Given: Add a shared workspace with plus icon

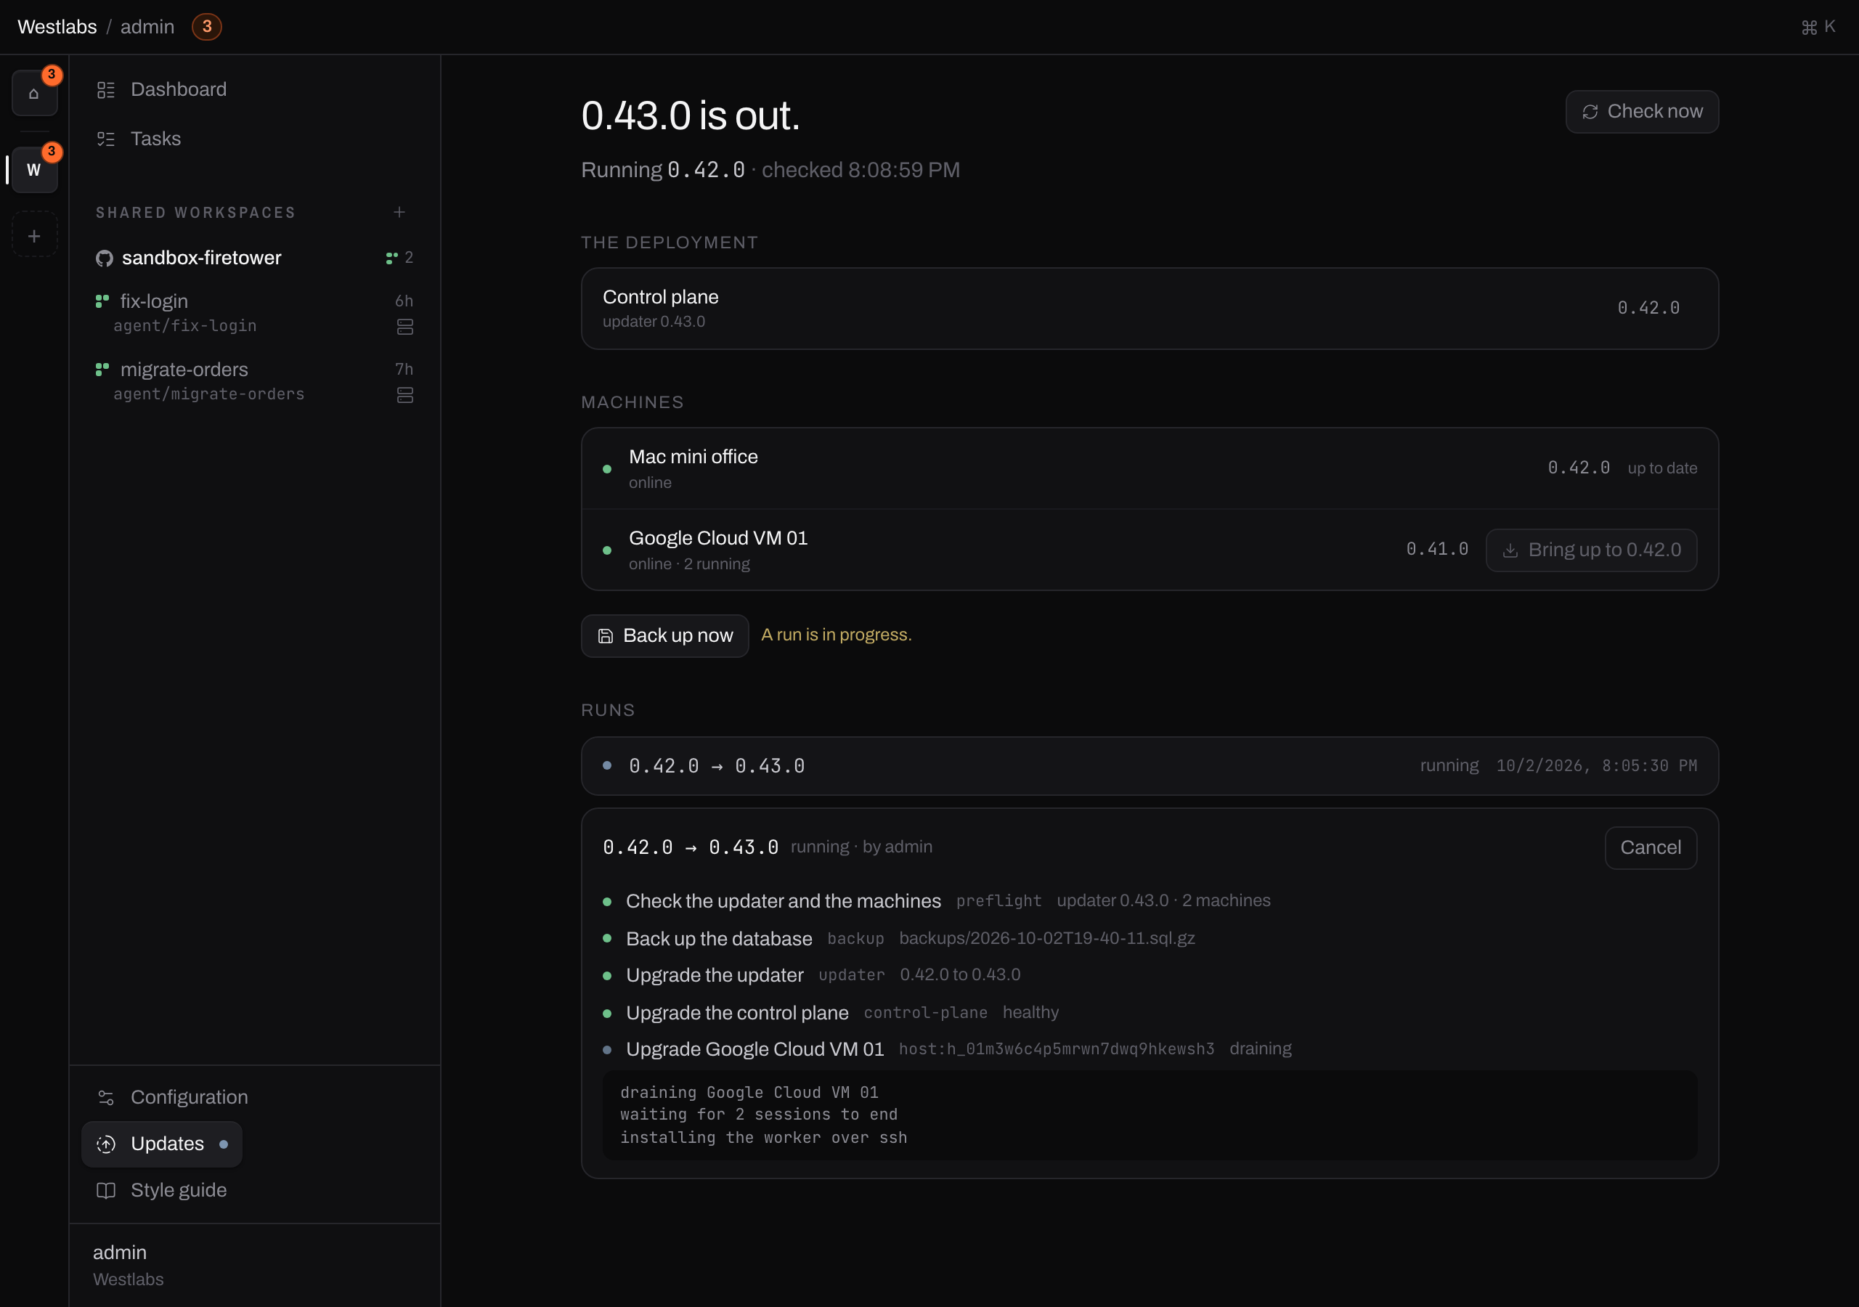Looking at the screenshot, I should [x=399, y=212].
